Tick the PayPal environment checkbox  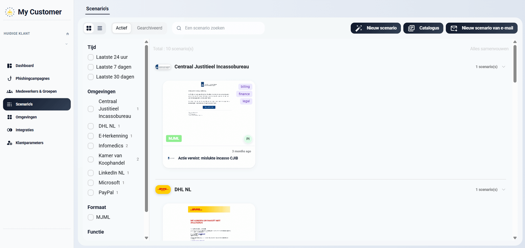[91, 193]
